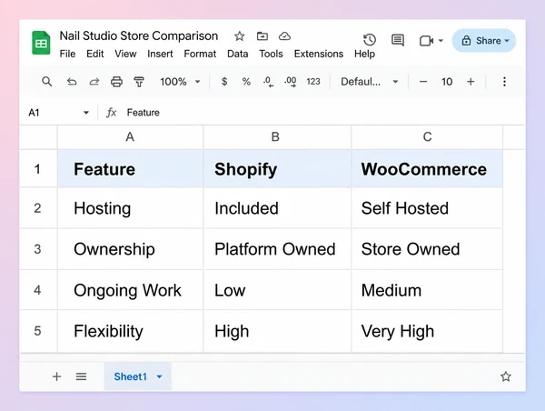Viewport: 545px width, 411px height.
Task: Check cloud save status icon
Action: (x=284, y=35)
